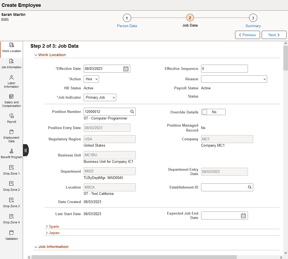Click the Next button
288x259 pixels.
(x=274, y=35)
